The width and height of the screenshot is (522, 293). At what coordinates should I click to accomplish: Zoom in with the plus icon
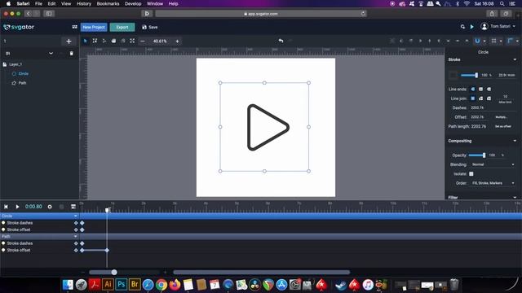(x=177, y=42)
